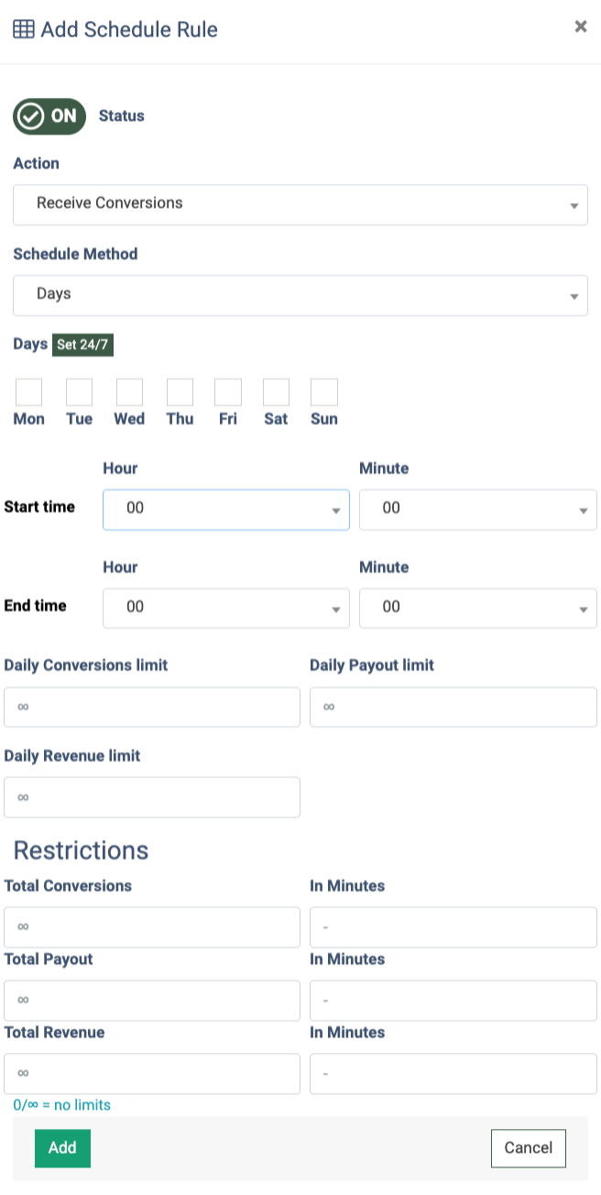Image resolution: width=601 pixels, height=1195 pixels.
Task: Click the Daily Payout limit field
Action: tap(453, 707)
